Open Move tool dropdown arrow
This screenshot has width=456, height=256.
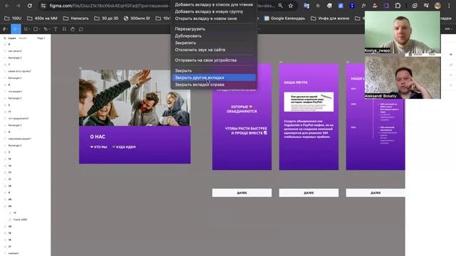(x=19, y=29)
